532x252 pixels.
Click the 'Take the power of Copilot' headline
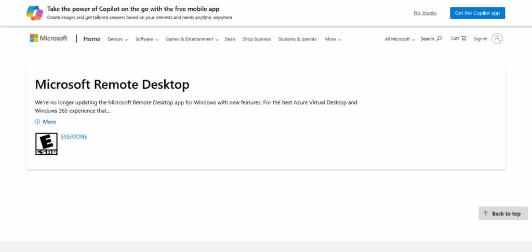(x=134, y=9)
